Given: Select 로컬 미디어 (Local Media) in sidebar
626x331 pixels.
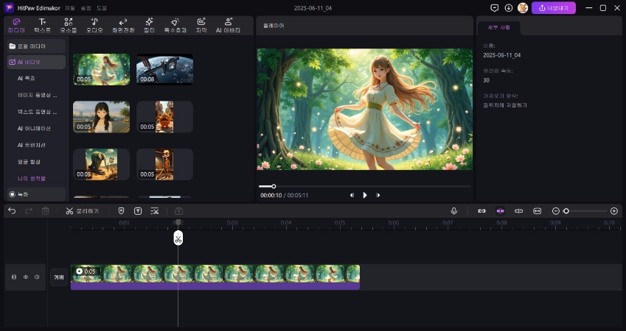Looking at the screenshot, I should [x=36, y=46].
